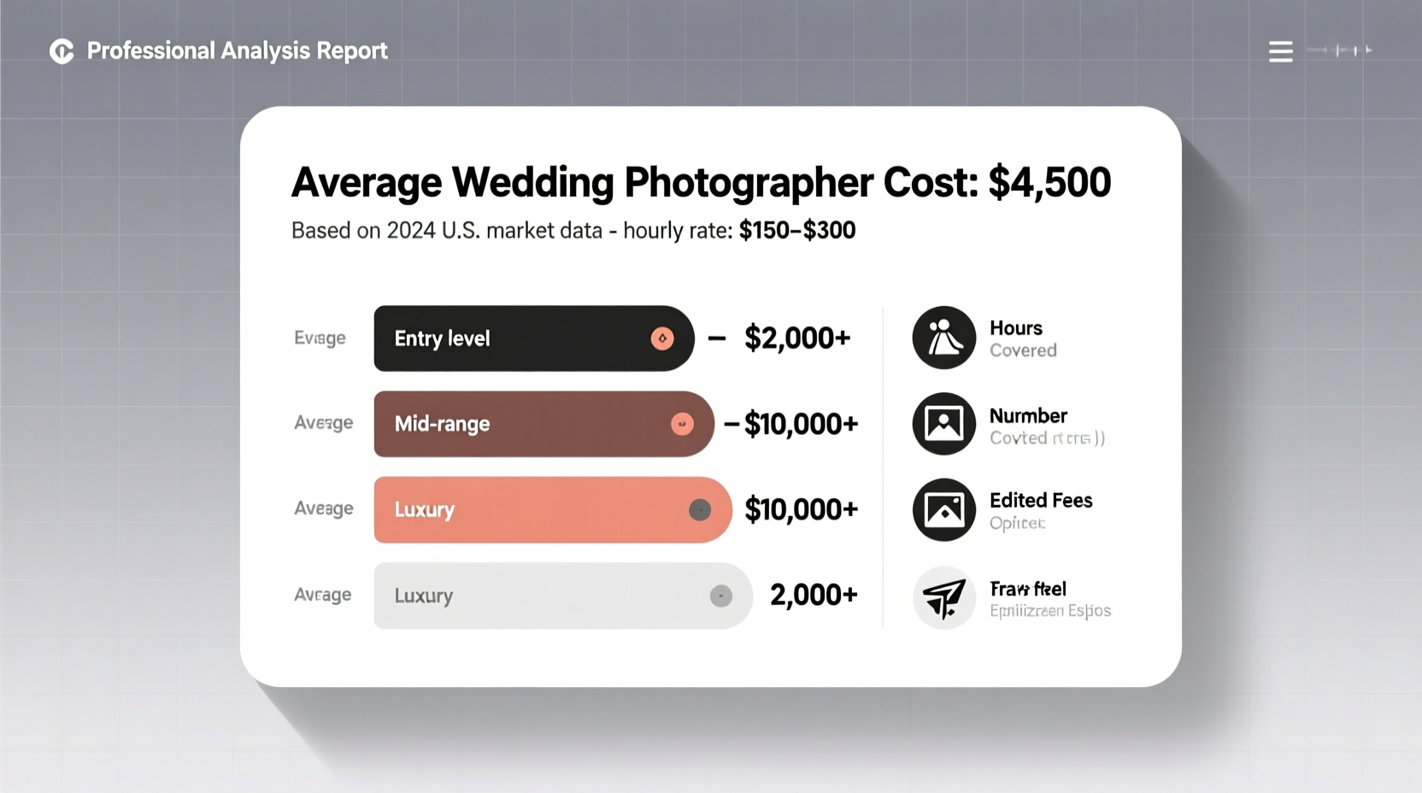Viewport: 1422px width, 793px height.
Task: Click the circular logo beside Professional Analysis Report
Action: 60,50
